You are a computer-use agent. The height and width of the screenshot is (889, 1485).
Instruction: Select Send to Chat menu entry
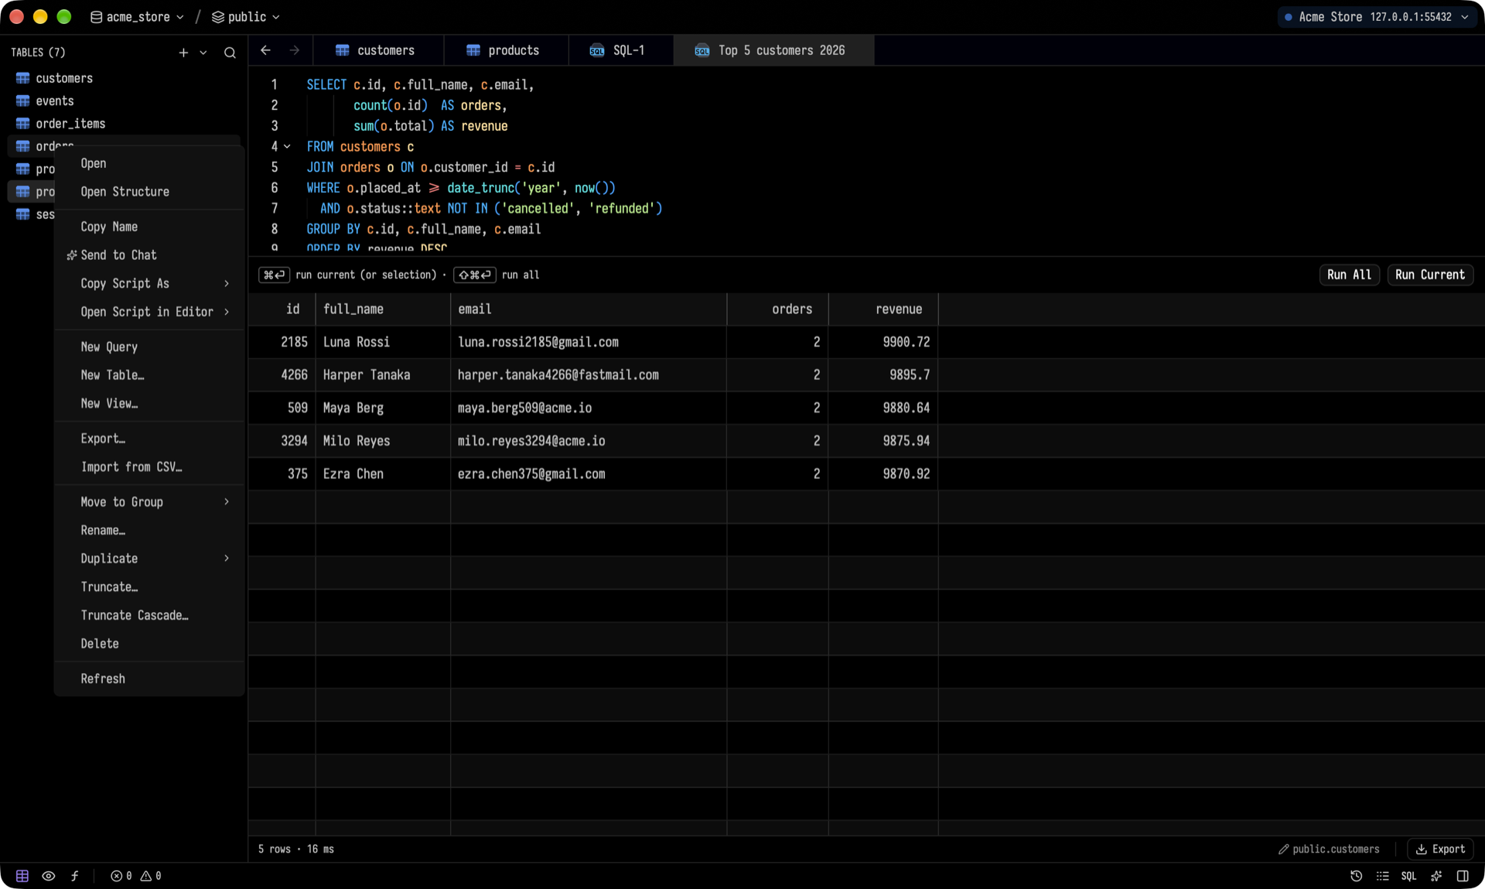(x=150, y=255)
